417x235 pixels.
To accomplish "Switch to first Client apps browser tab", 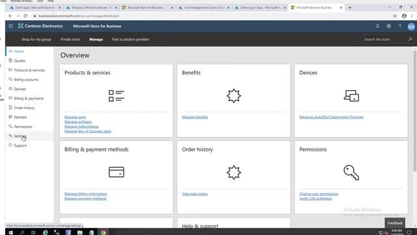I will [x=35, y=8].
